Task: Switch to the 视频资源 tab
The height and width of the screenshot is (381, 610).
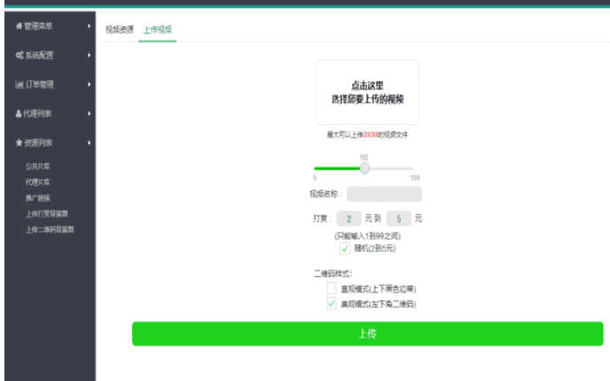Action: coord(120,29)
